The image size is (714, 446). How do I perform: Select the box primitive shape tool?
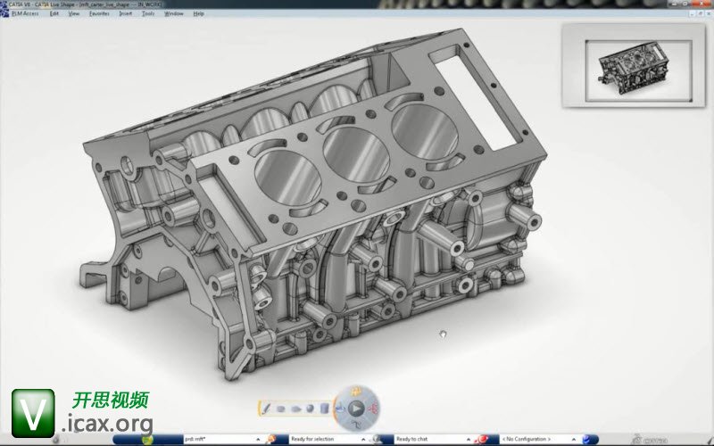pyautogui.click(x=280, y=409)
